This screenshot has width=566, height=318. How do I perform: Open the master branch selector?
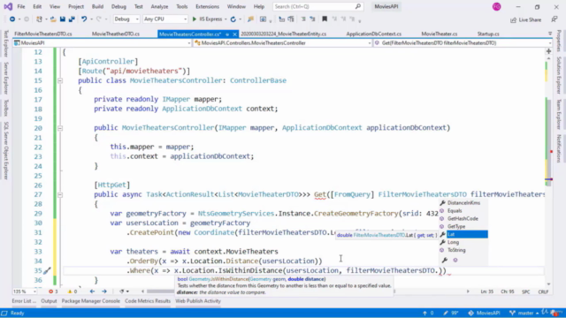click(x=524, y=313)
